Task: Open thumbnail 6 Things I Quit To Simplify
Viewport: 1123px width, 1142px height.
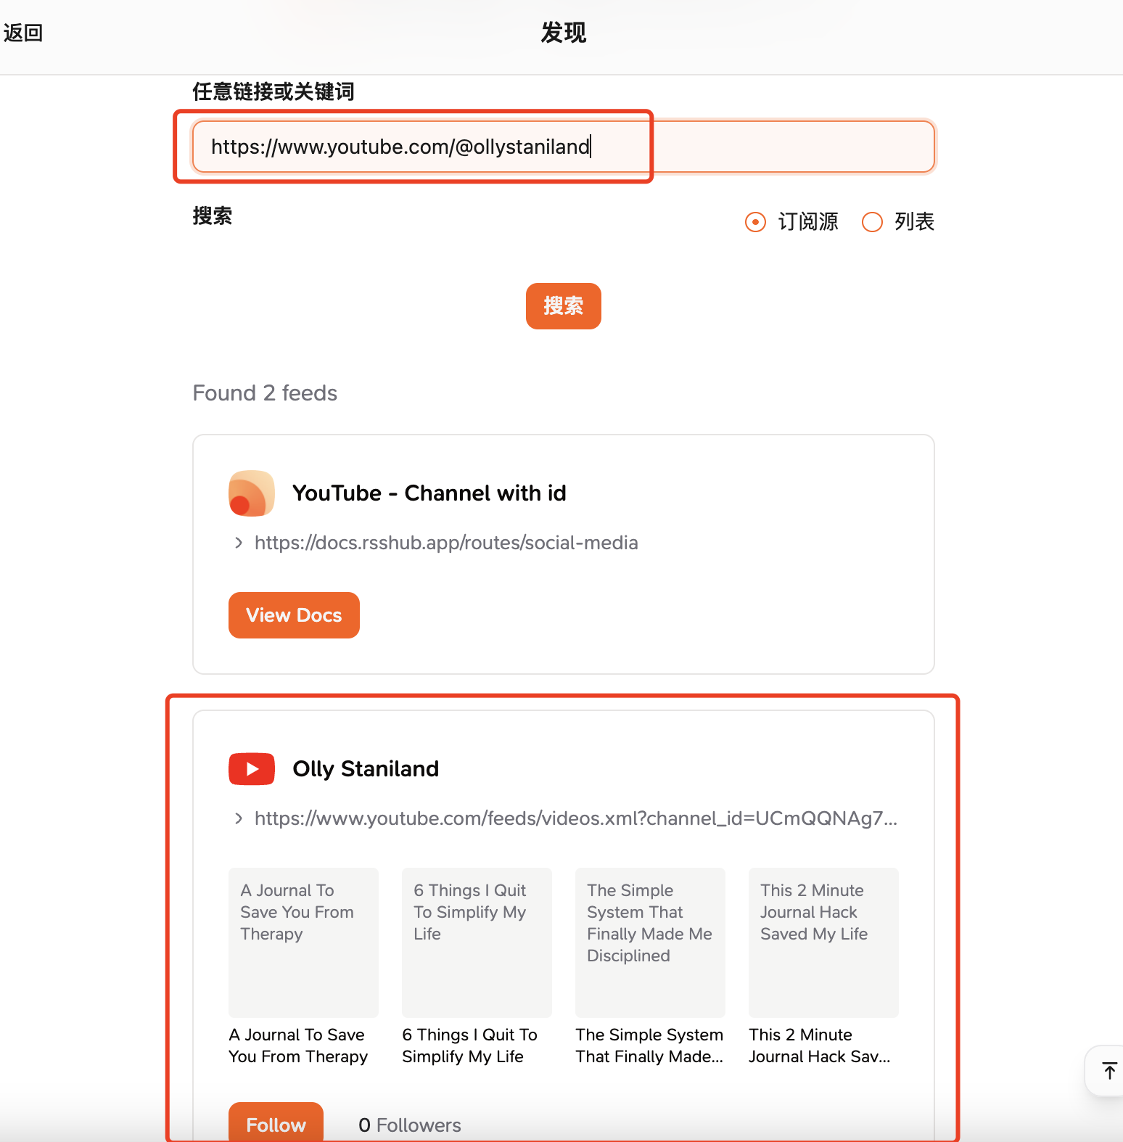Action: coord(477,942)
